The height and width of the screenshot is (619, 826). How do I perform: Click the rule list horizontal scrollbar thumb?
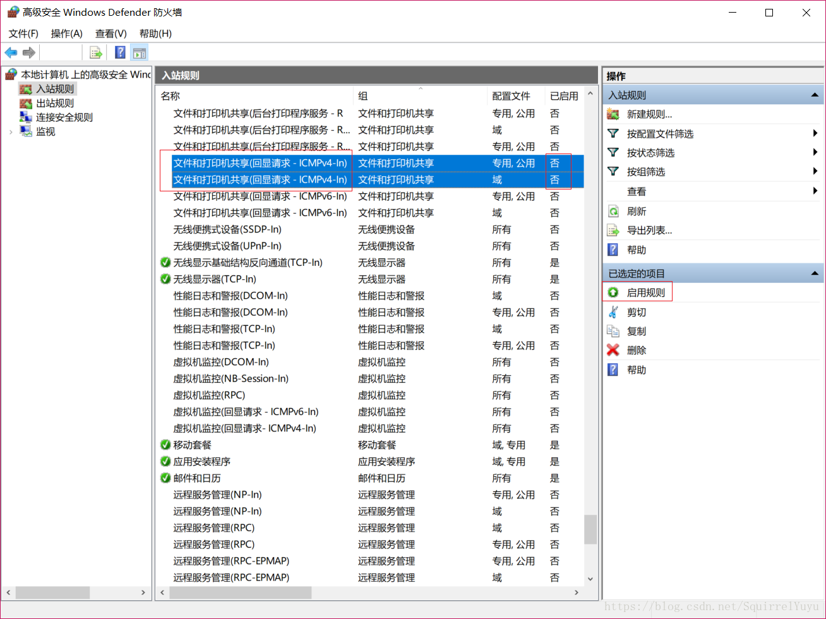coord(241,592)
